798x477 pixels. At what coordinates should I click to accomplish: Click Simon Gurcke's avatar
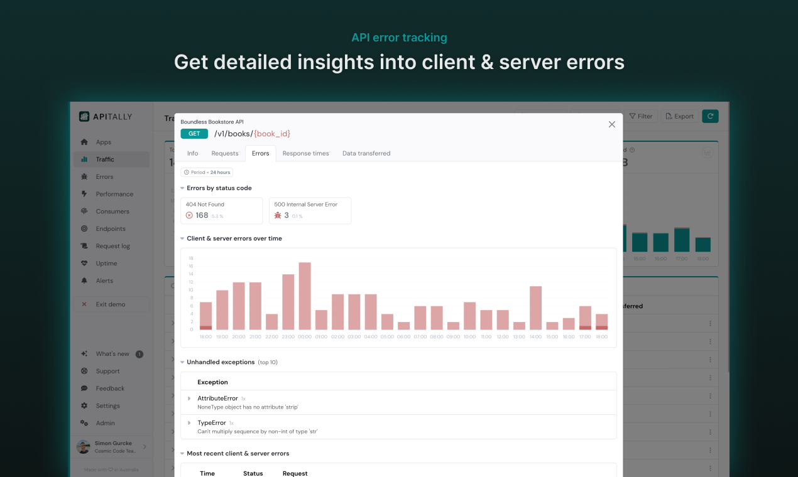[83, 447]
